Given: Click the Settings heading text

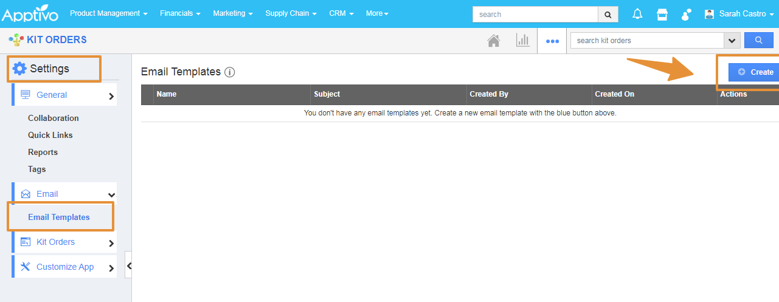Looking at the screenshot, I should [49, 69].
